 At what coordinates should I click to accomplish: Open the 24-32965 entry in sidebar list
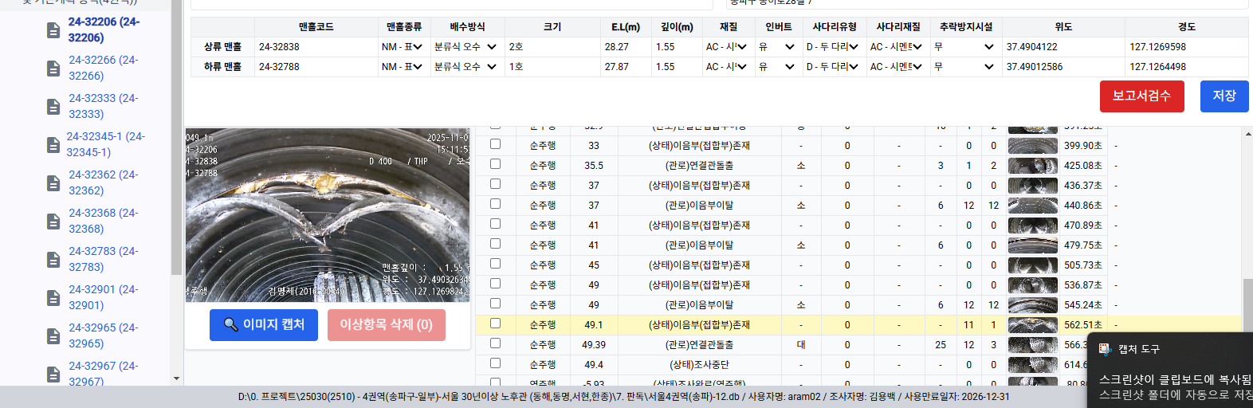[x=103, y=335]
